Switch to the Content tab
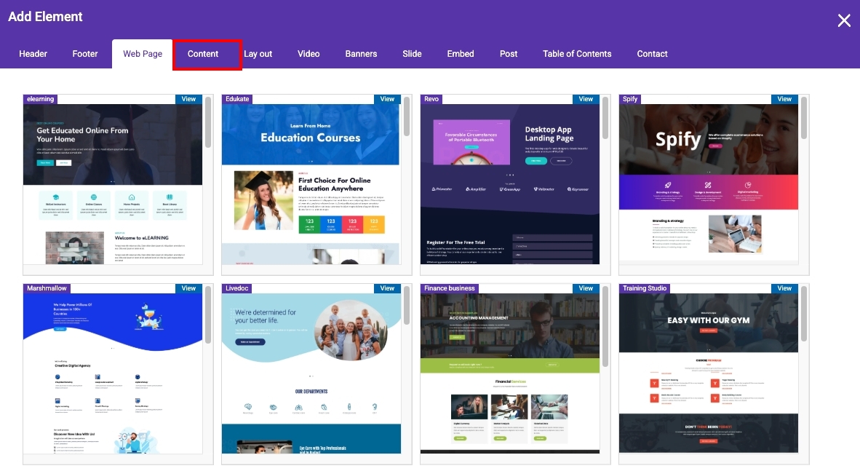860x471 pixels. click(x=203, y=54)
